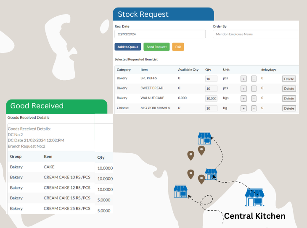307x228 pixels.
Task: Increase WALNUT CAKE quantity with plus
Action: [x=243, y=99]
